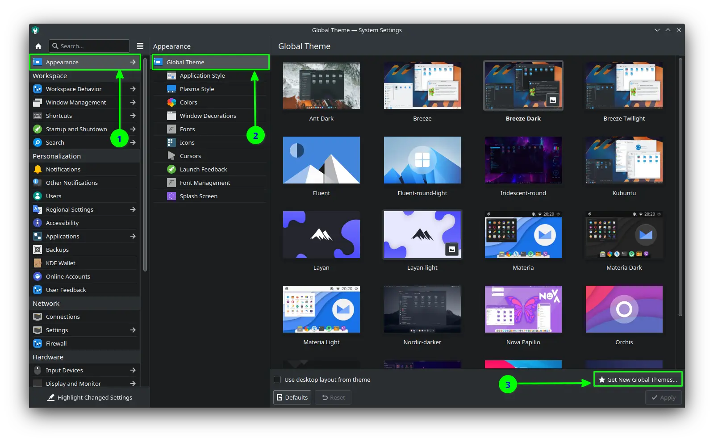
Task: Click wallpaper badge icon on Breeze Dark thumbnail
Action: click(553, 100)
